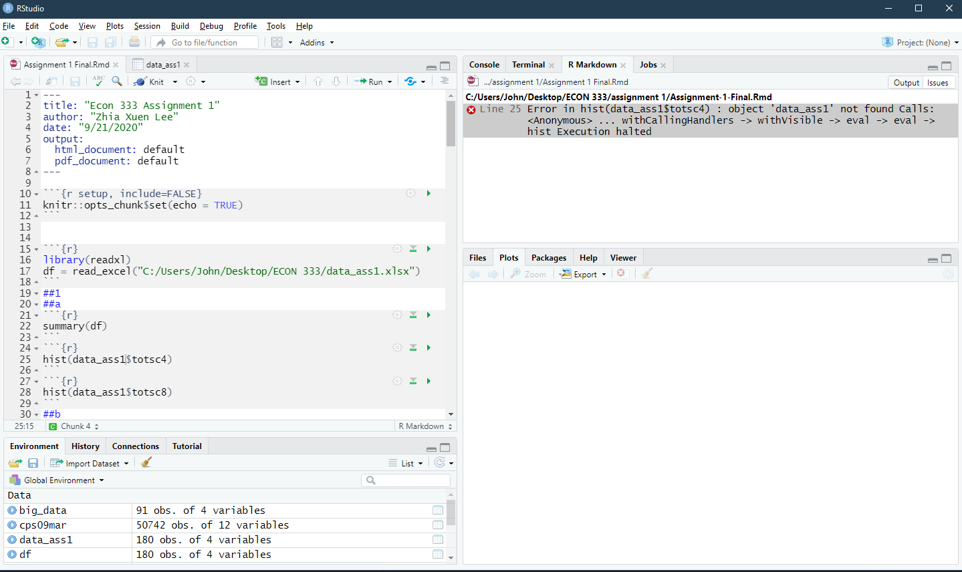Show the Issues view in R Markdown pane
962x572 pixels.
(937, 82)
